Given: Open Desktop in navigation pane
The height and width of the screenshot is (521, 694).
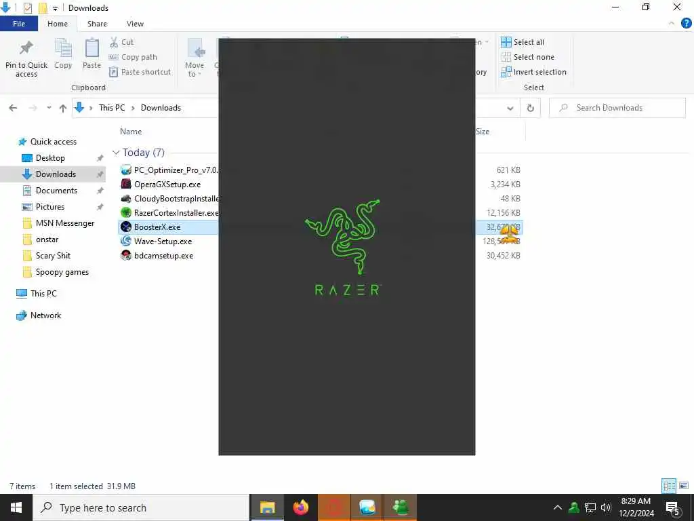Looking at the screenshot, I should click(x=50, y=158).
